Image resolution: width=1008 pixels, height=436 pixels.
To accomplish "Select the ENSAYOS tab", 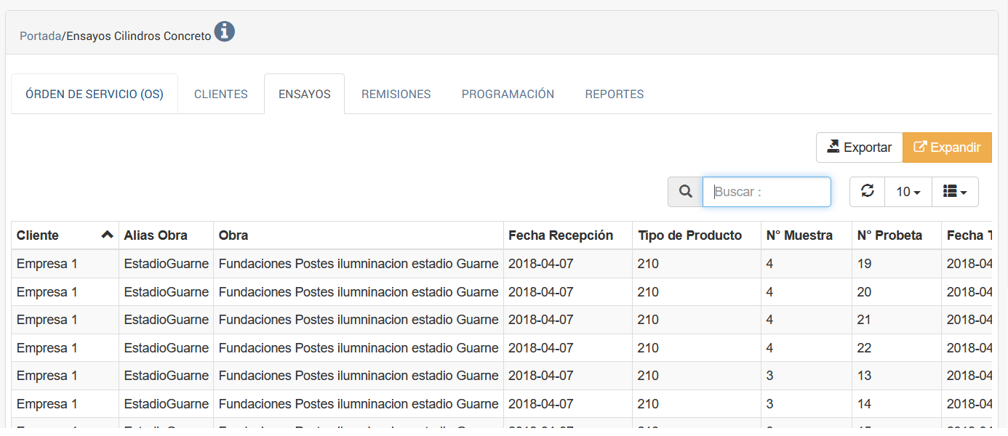I will pyautogui.click(x=304, y=94).
